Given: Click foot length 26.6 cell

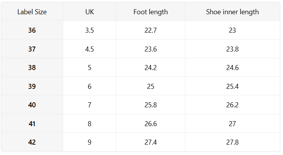Looking at the screenshot, I should point(151,124).
